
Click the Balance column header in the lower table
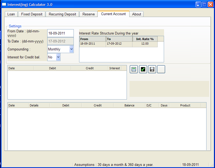[x=129, y=105]
